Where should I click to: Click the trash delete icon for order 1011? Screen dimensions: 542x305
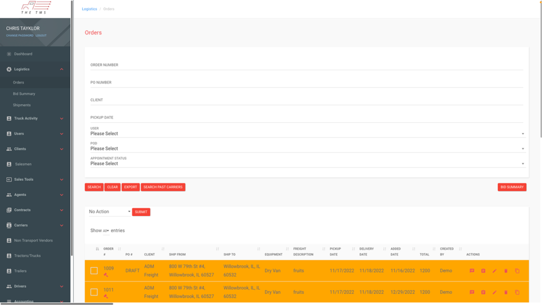point(505,292)
